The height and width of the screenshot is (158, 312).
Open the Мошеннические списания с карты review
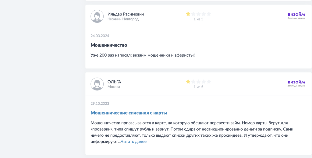tap(129, 113)
